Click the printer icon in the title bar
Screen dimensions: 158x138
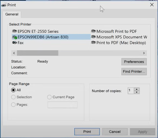[4, 5]
